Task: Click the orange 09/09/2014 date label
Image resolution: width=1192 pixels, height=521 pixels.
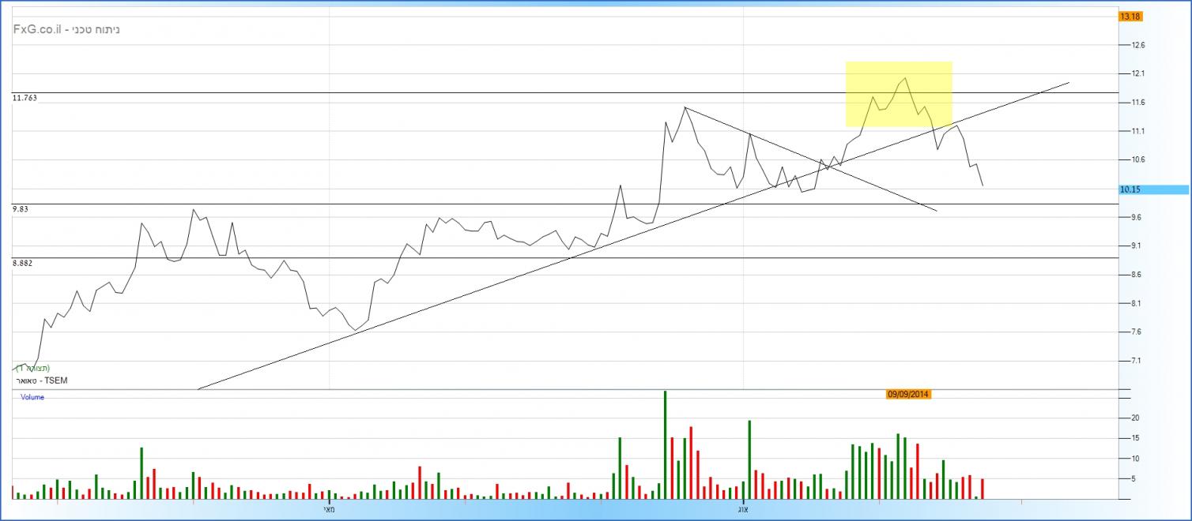Action: (908, 395)
